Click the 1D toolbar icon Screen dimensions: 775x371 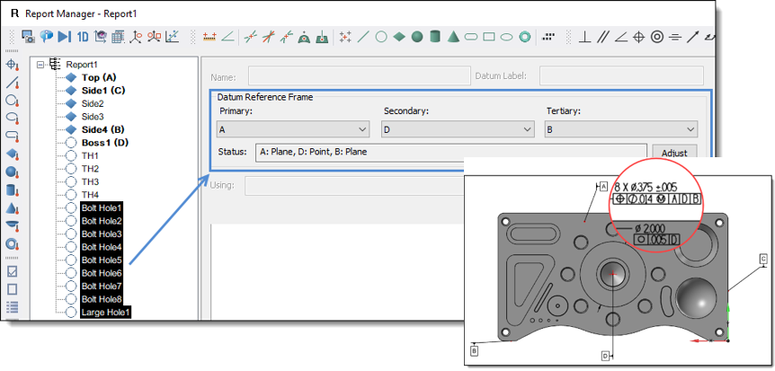[x=82, y=37]
